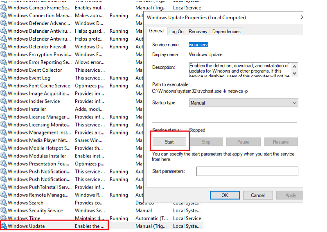Click the 'Windows Update' display name text
This screenshot has height=232, width=327.
[x=205, y=55]
